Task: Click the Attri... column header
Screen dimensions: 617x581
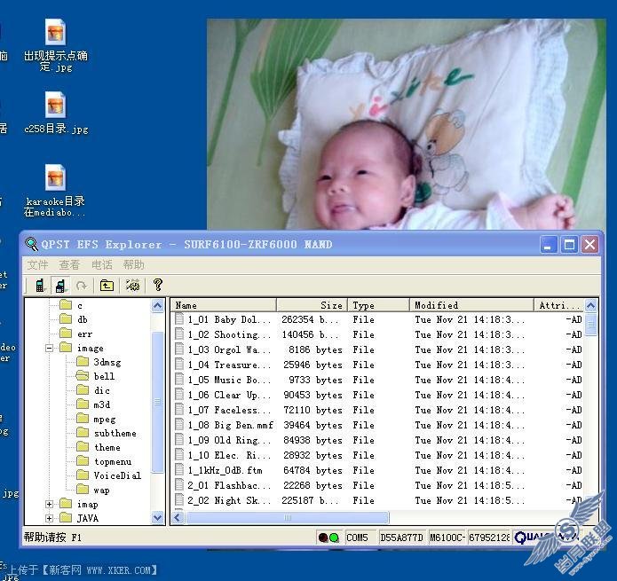Action: 559,305
